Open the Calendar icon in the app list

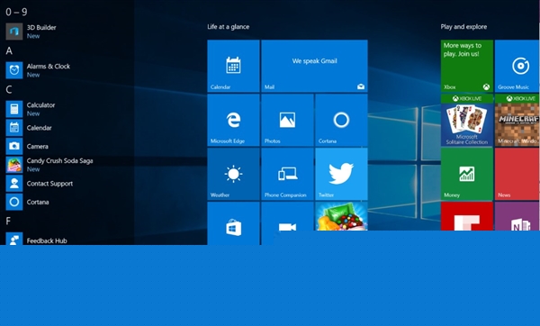(x=14, y=128)
